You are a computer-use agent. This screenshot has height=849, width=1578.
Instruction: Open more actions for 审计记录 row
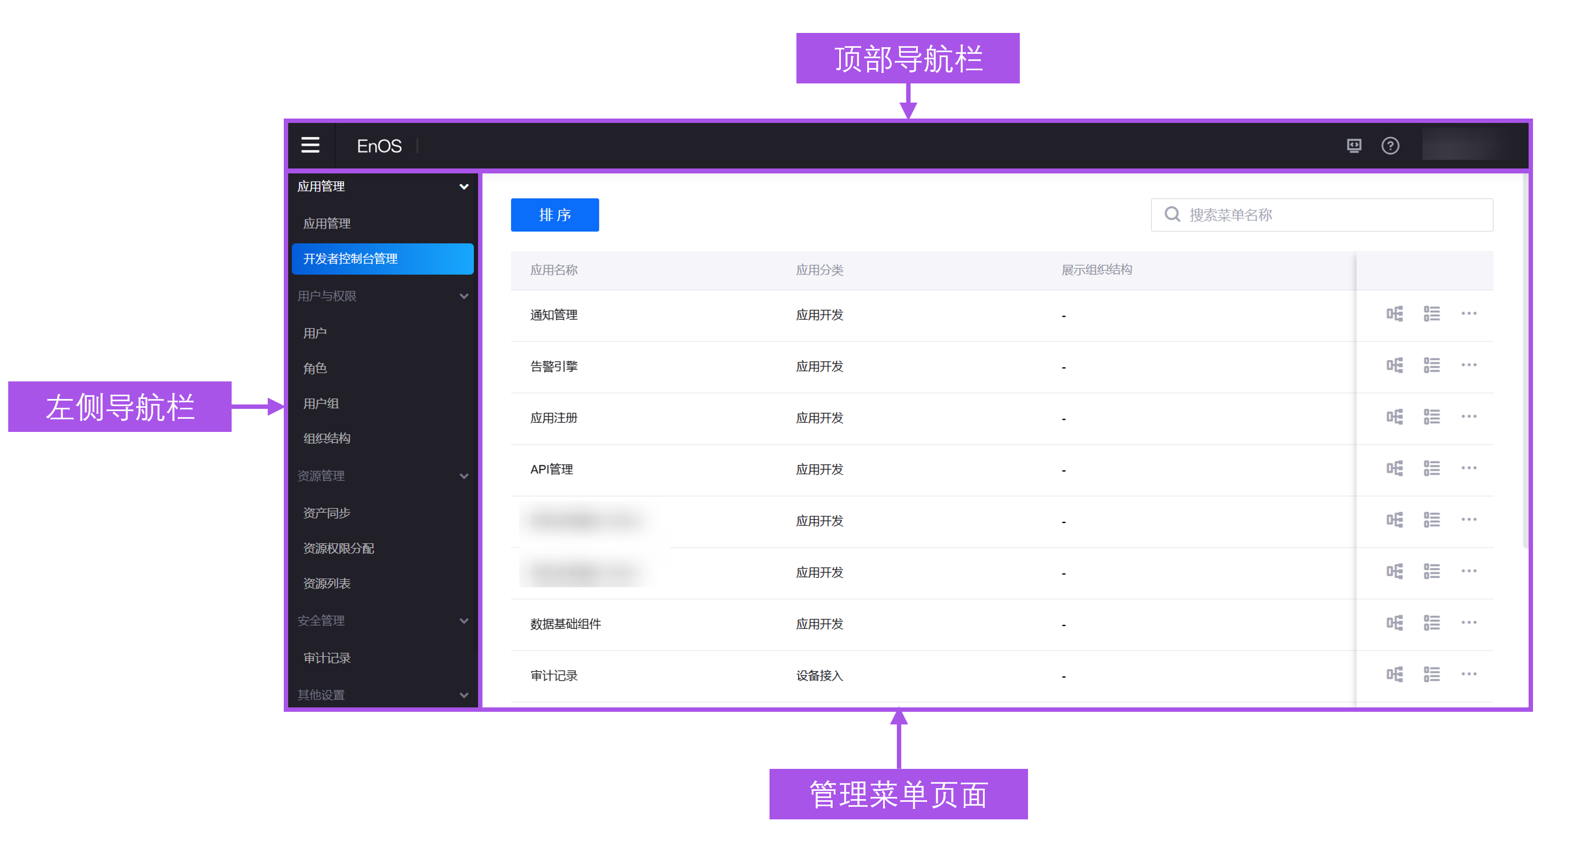[x=1469, y=674]
